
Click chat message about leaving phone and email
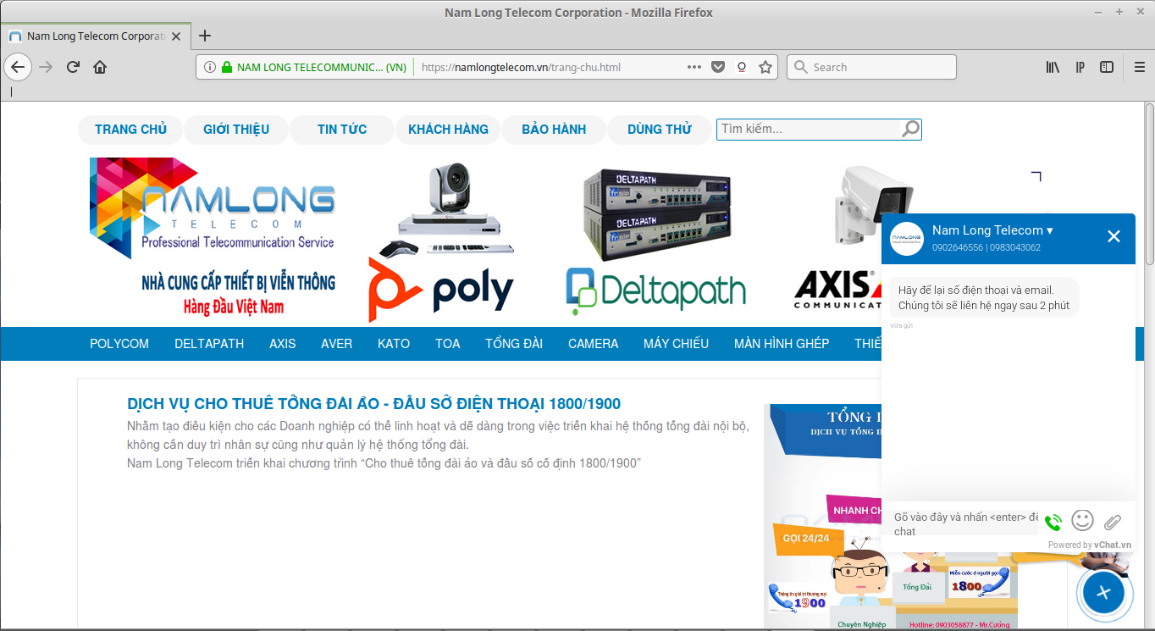983,297
